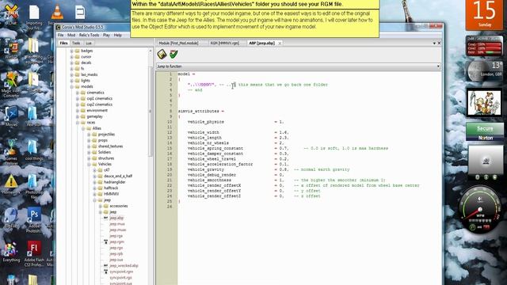The height and width of the screenshot is (285, 507).
Task: Collapse the races folder
Action: 78,123
